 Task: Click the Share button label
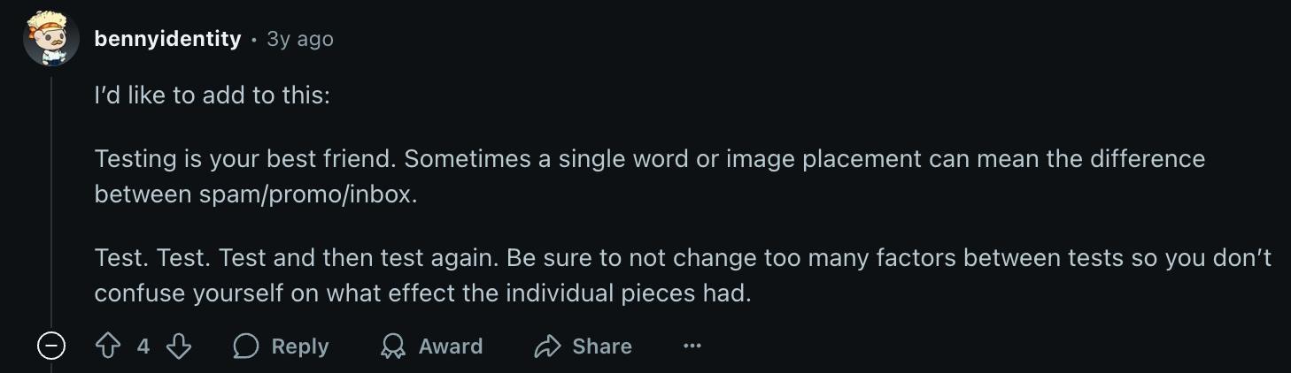602,346
